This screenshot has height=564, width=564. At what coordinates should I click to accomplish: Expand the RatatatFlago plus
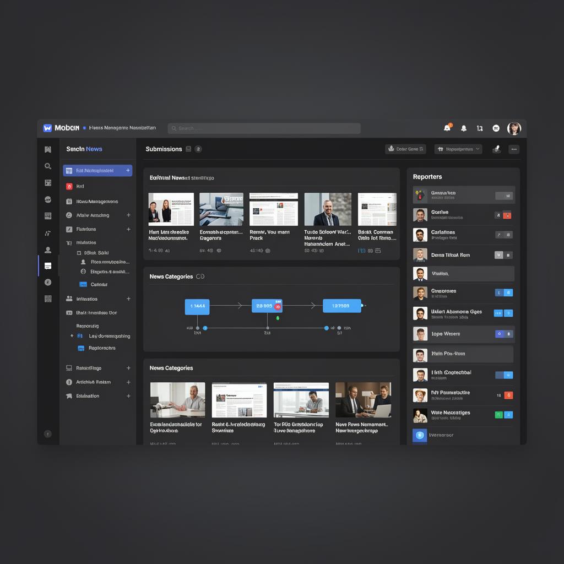click(x=128, y=368)
